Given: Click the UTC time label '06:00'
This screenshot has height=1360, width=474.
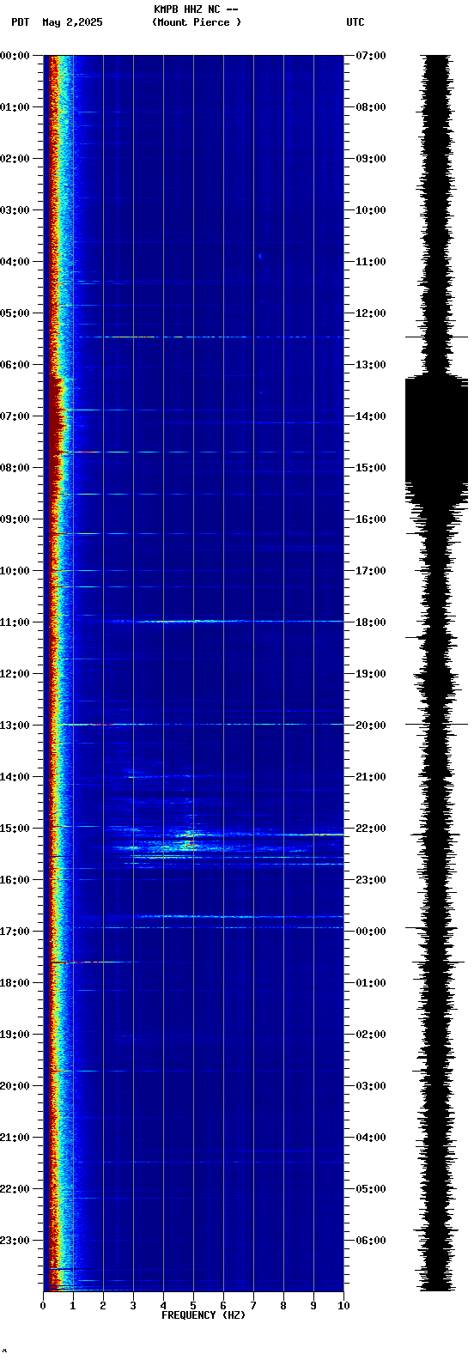Looking at the screenshot, I should coord(371,1241).
